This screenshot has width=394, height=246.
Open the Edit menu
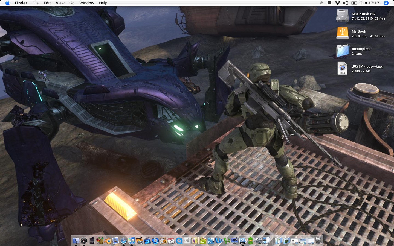(x=47, y=3)
